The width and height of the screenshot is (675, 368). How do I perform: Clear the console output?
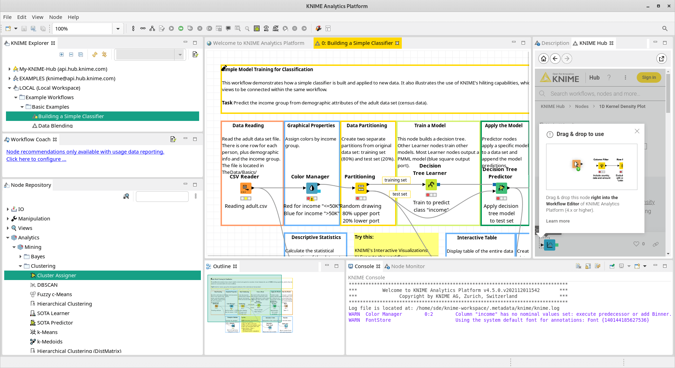[578, 266]
